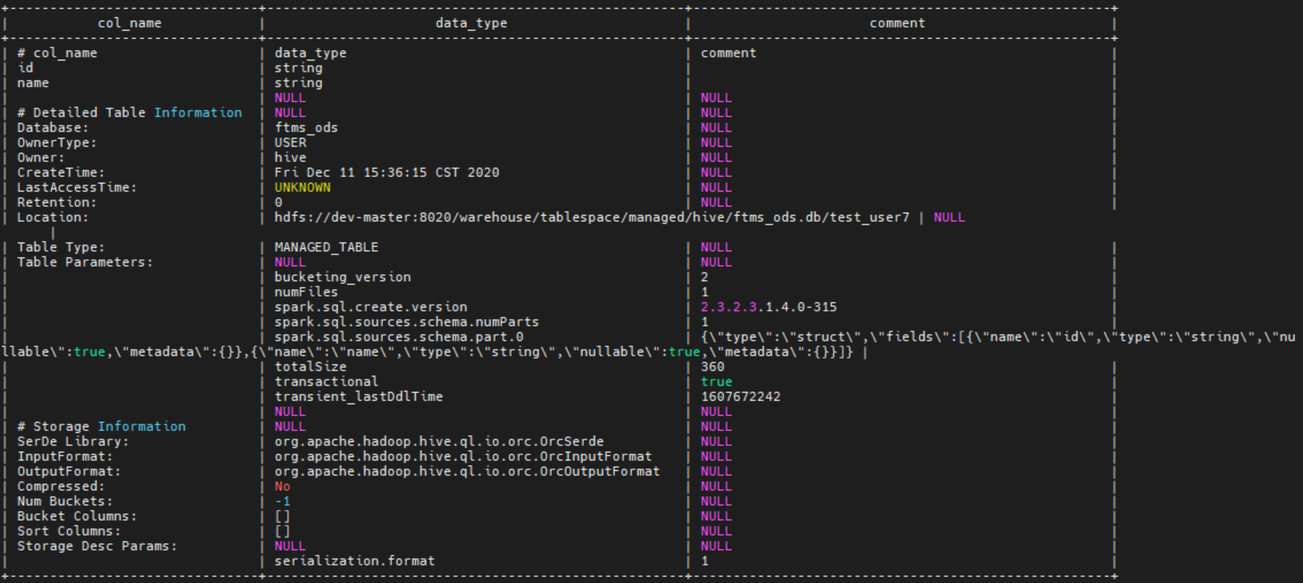The height and width of the screenshot is (583, 1303).
Task: Click the '# Detailed Table Information' row label
Action: (x=130, y=113)
